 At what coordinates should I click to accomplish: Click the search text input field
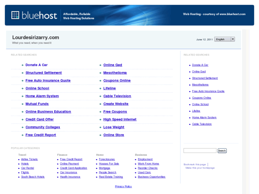pyautogui.click(x=200, y=151)
